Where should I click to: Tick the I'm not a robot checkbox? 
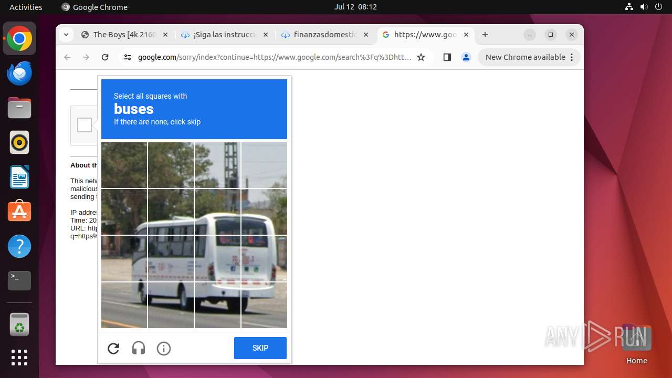[x=85, y=125]
